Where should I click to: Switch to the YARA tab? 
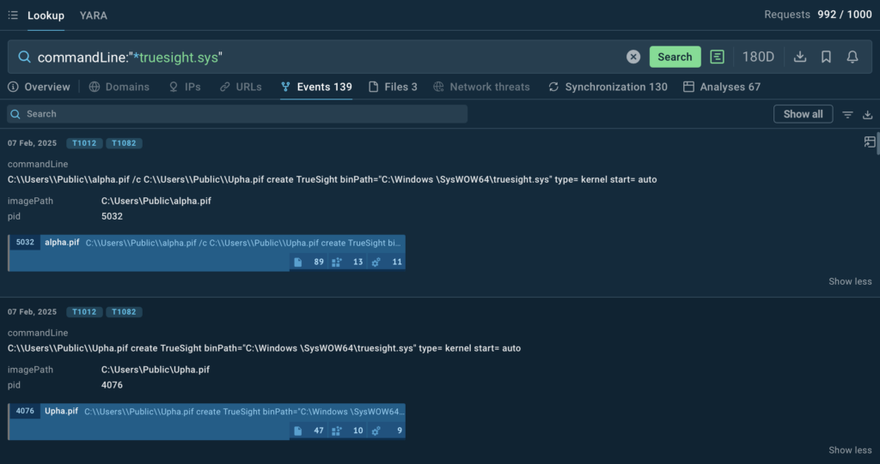coord(94,15)
